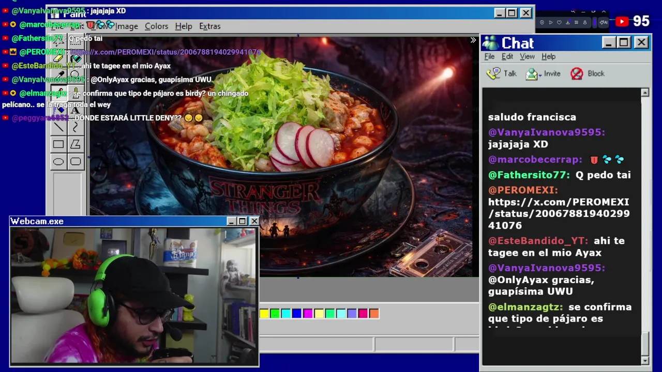The height and width of the screenshot is (372, 662).
Task: Pick the crimson pink color swatch
Action: coord(363,313)
